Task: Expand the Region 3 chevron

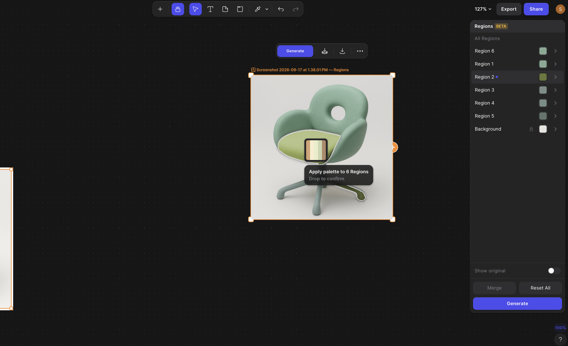Action: [x=555, y=90]
